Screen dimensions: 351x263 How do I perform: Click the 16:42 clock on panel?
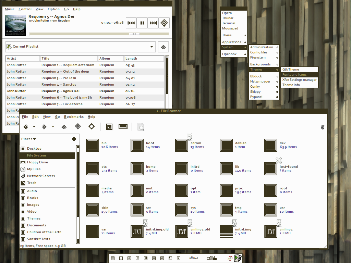194,258
